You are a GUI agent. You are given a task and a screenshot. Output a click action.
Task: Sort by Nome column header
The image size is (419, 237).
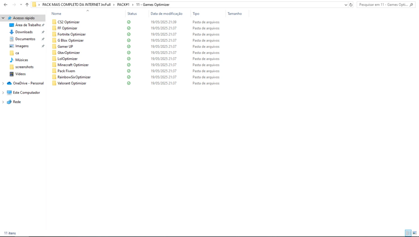(56, 14)
